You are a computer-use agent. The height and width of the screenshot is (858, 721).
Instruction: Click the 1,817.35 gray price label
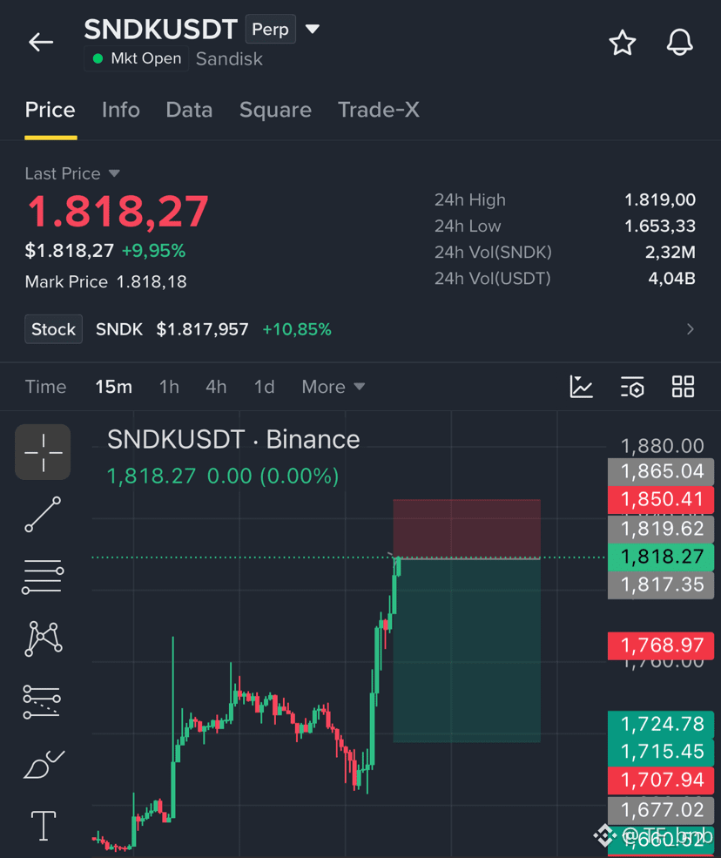661,584
